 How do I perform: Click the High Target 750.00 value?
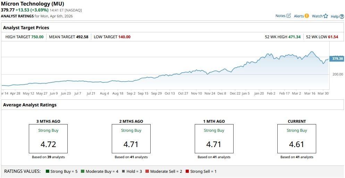pos(37,37)
